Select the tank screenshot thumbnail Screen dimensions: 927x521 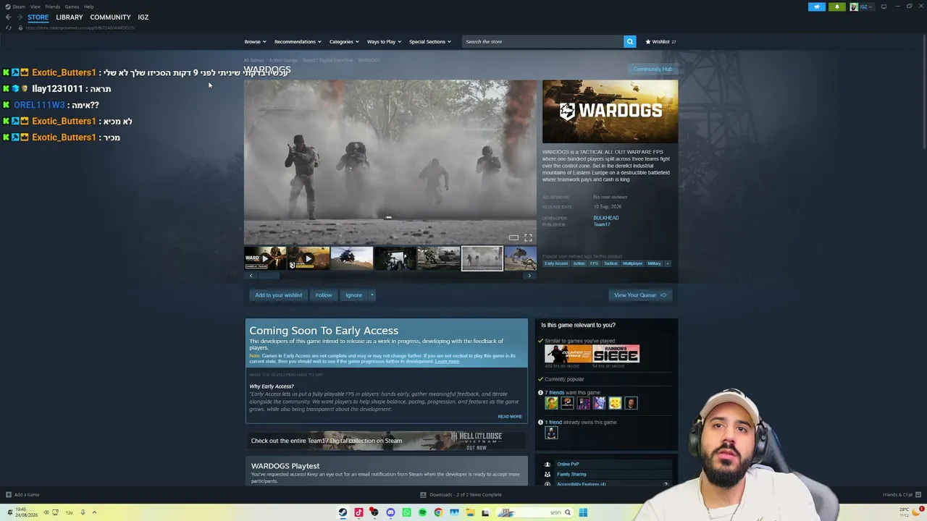pyautogui.click(x=438, y=258)
